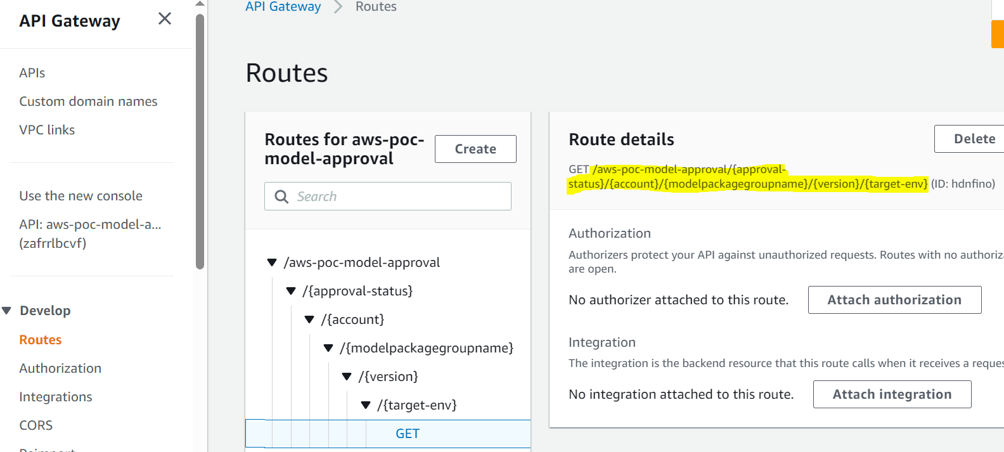Viewport: 1004px width, 452px height.
Task: Collapse the /{version} route node
Action: coord(347,377)
